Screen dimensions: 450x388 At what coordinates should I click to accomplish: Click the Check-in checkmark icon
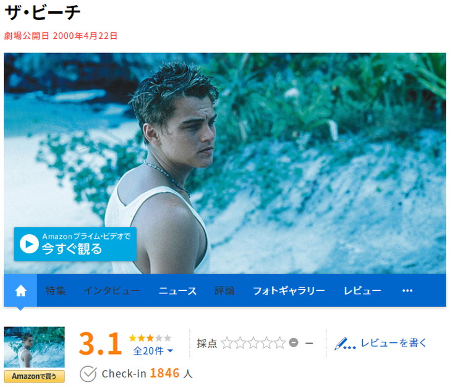[x=88, y=374]
